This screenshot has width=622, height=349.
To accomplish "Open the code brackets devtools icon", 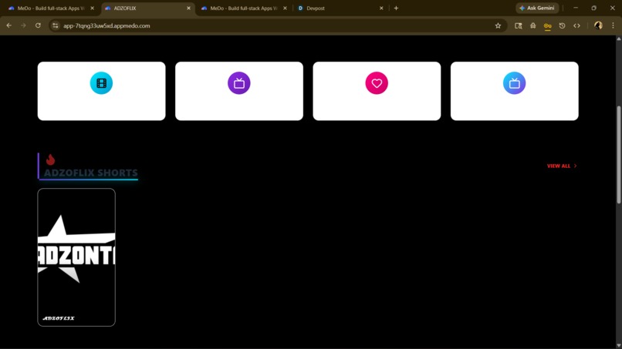I will click(576, 25).
